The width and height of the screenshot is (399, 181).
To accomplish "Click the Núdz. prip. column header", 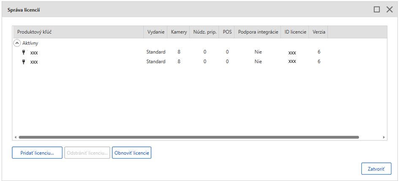I will (x=205, y=32).
